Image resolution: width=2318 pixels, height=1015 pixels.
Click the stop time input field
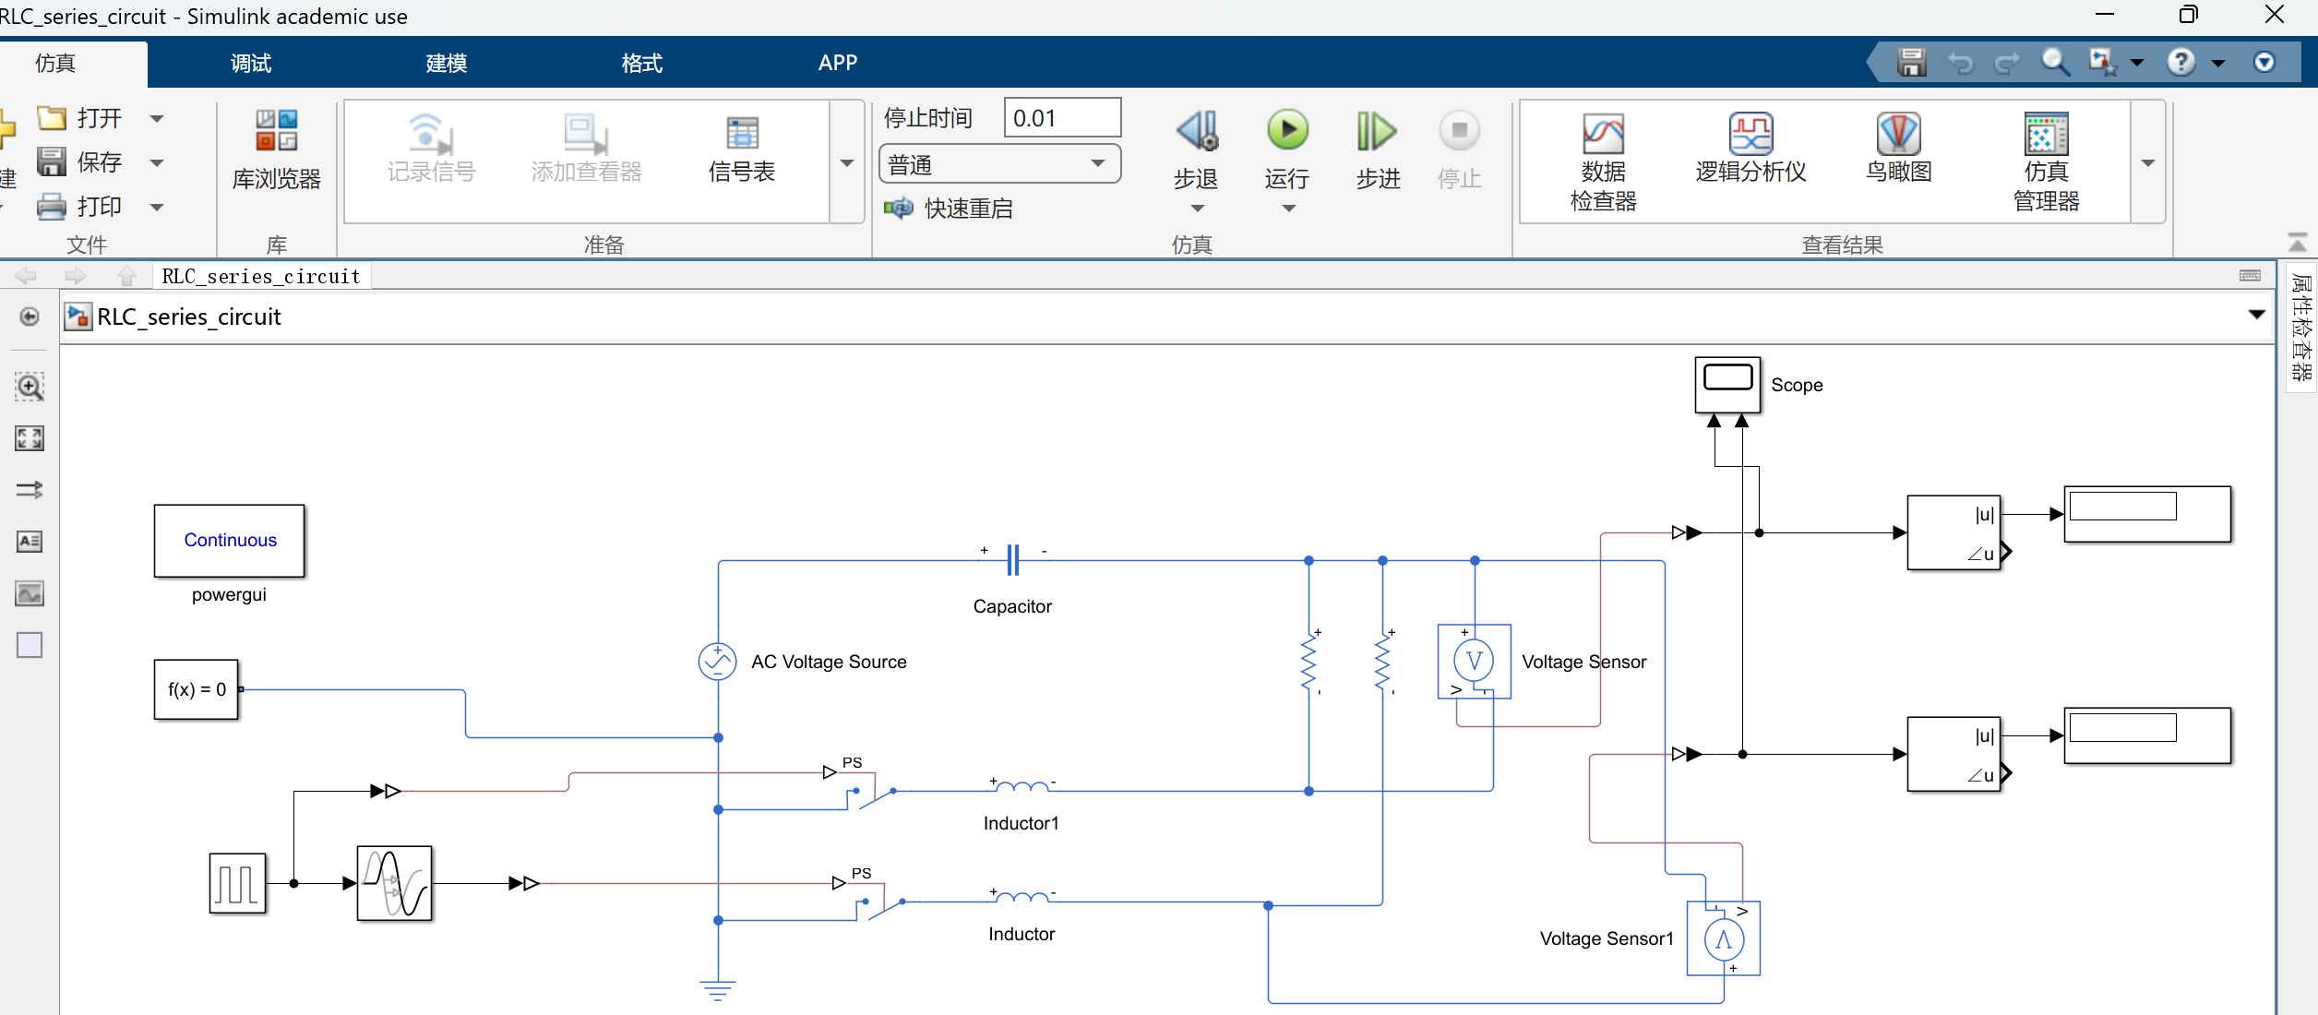tap(1061, 118)
